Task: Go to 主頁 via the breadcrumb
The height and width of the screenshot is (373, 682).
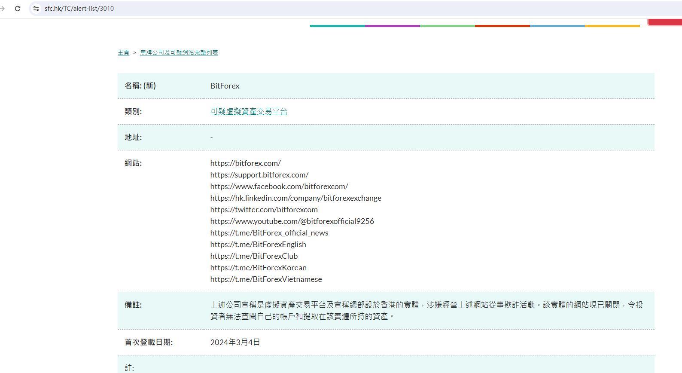Action: (x=123, y=52)
